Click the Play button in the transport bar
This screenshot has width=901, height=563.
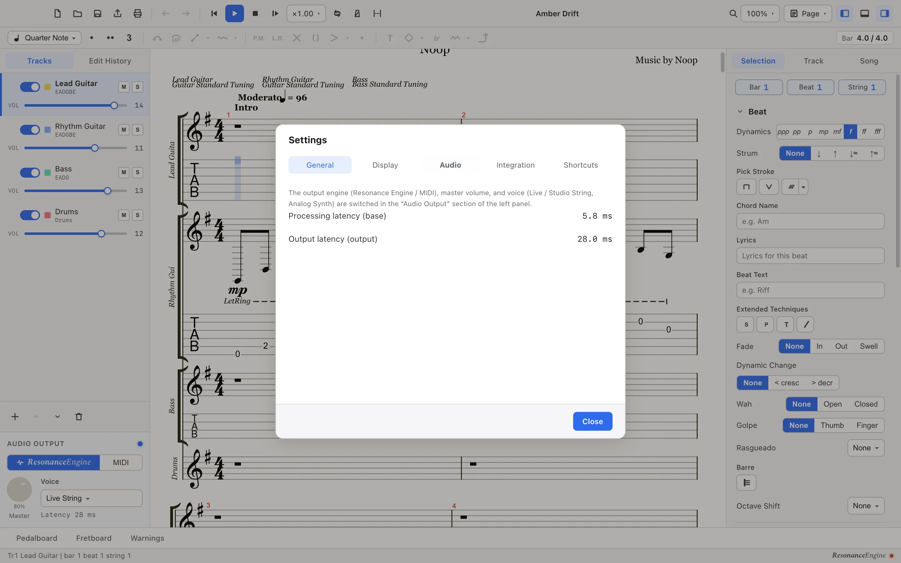click(234, 13)
